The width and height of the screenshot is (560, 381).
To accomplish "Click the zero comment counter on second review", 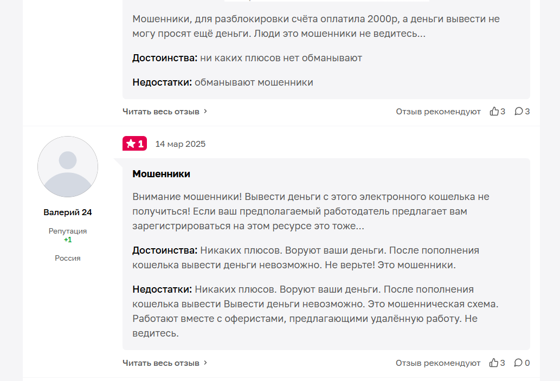I will 525,363.
